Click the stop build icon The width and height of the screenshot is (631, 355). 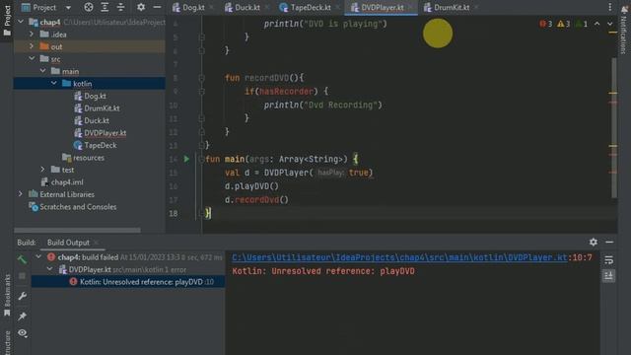tap(22, 276)
